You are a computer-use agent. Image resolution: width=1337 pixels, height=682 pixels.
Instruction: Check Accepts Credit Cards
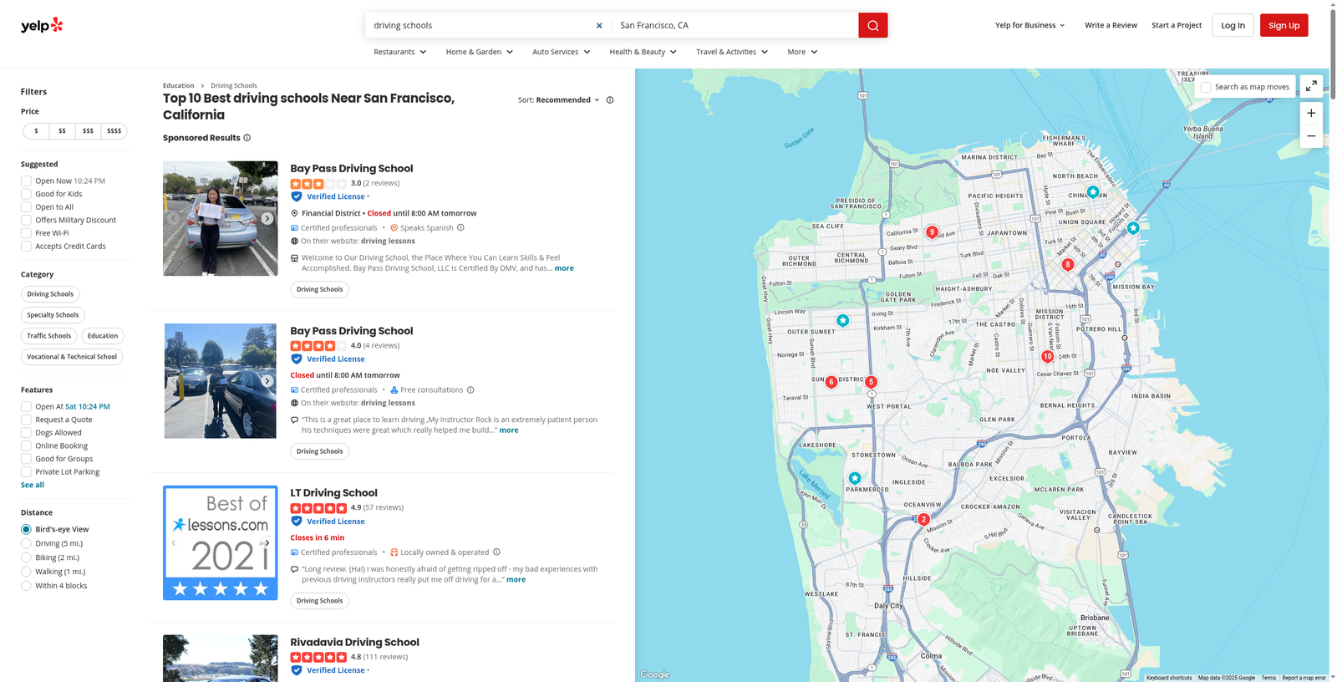(x=26, y=247)
